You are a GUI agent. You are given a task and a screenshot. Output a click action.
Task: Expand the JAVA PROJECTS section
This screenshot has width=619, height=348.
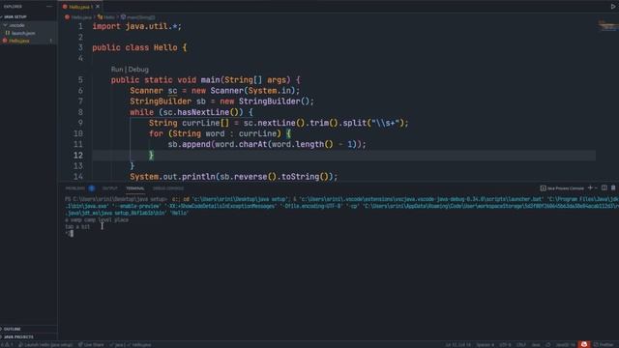(17, 337)
